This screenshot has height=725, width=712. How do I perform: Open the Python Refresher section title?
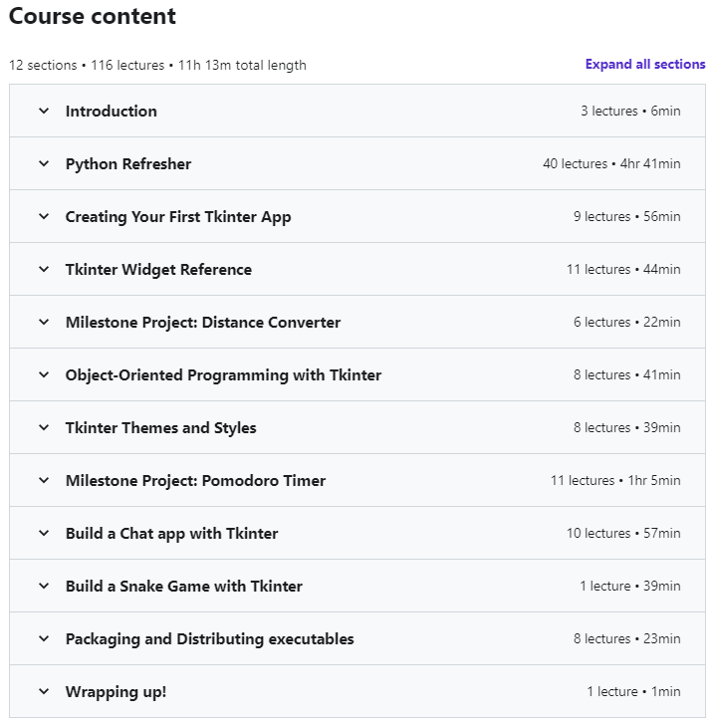[128, 164]
